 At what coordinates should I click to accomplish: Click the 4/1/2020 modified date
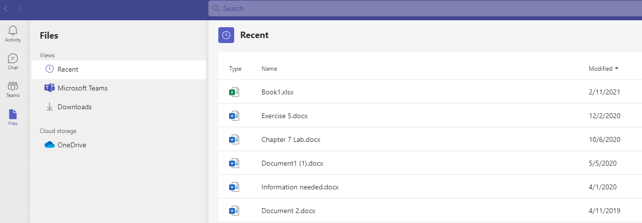[x=603, y=187]
